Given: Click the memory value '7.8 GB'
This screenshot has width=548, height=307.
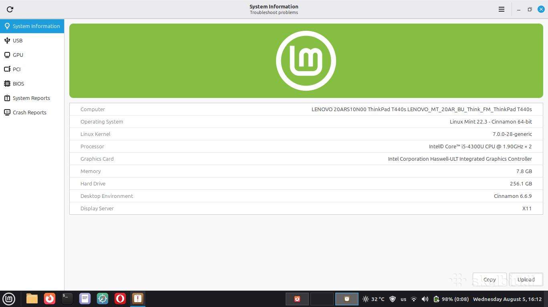Looking at the screenshot, I should pos(524,171).
